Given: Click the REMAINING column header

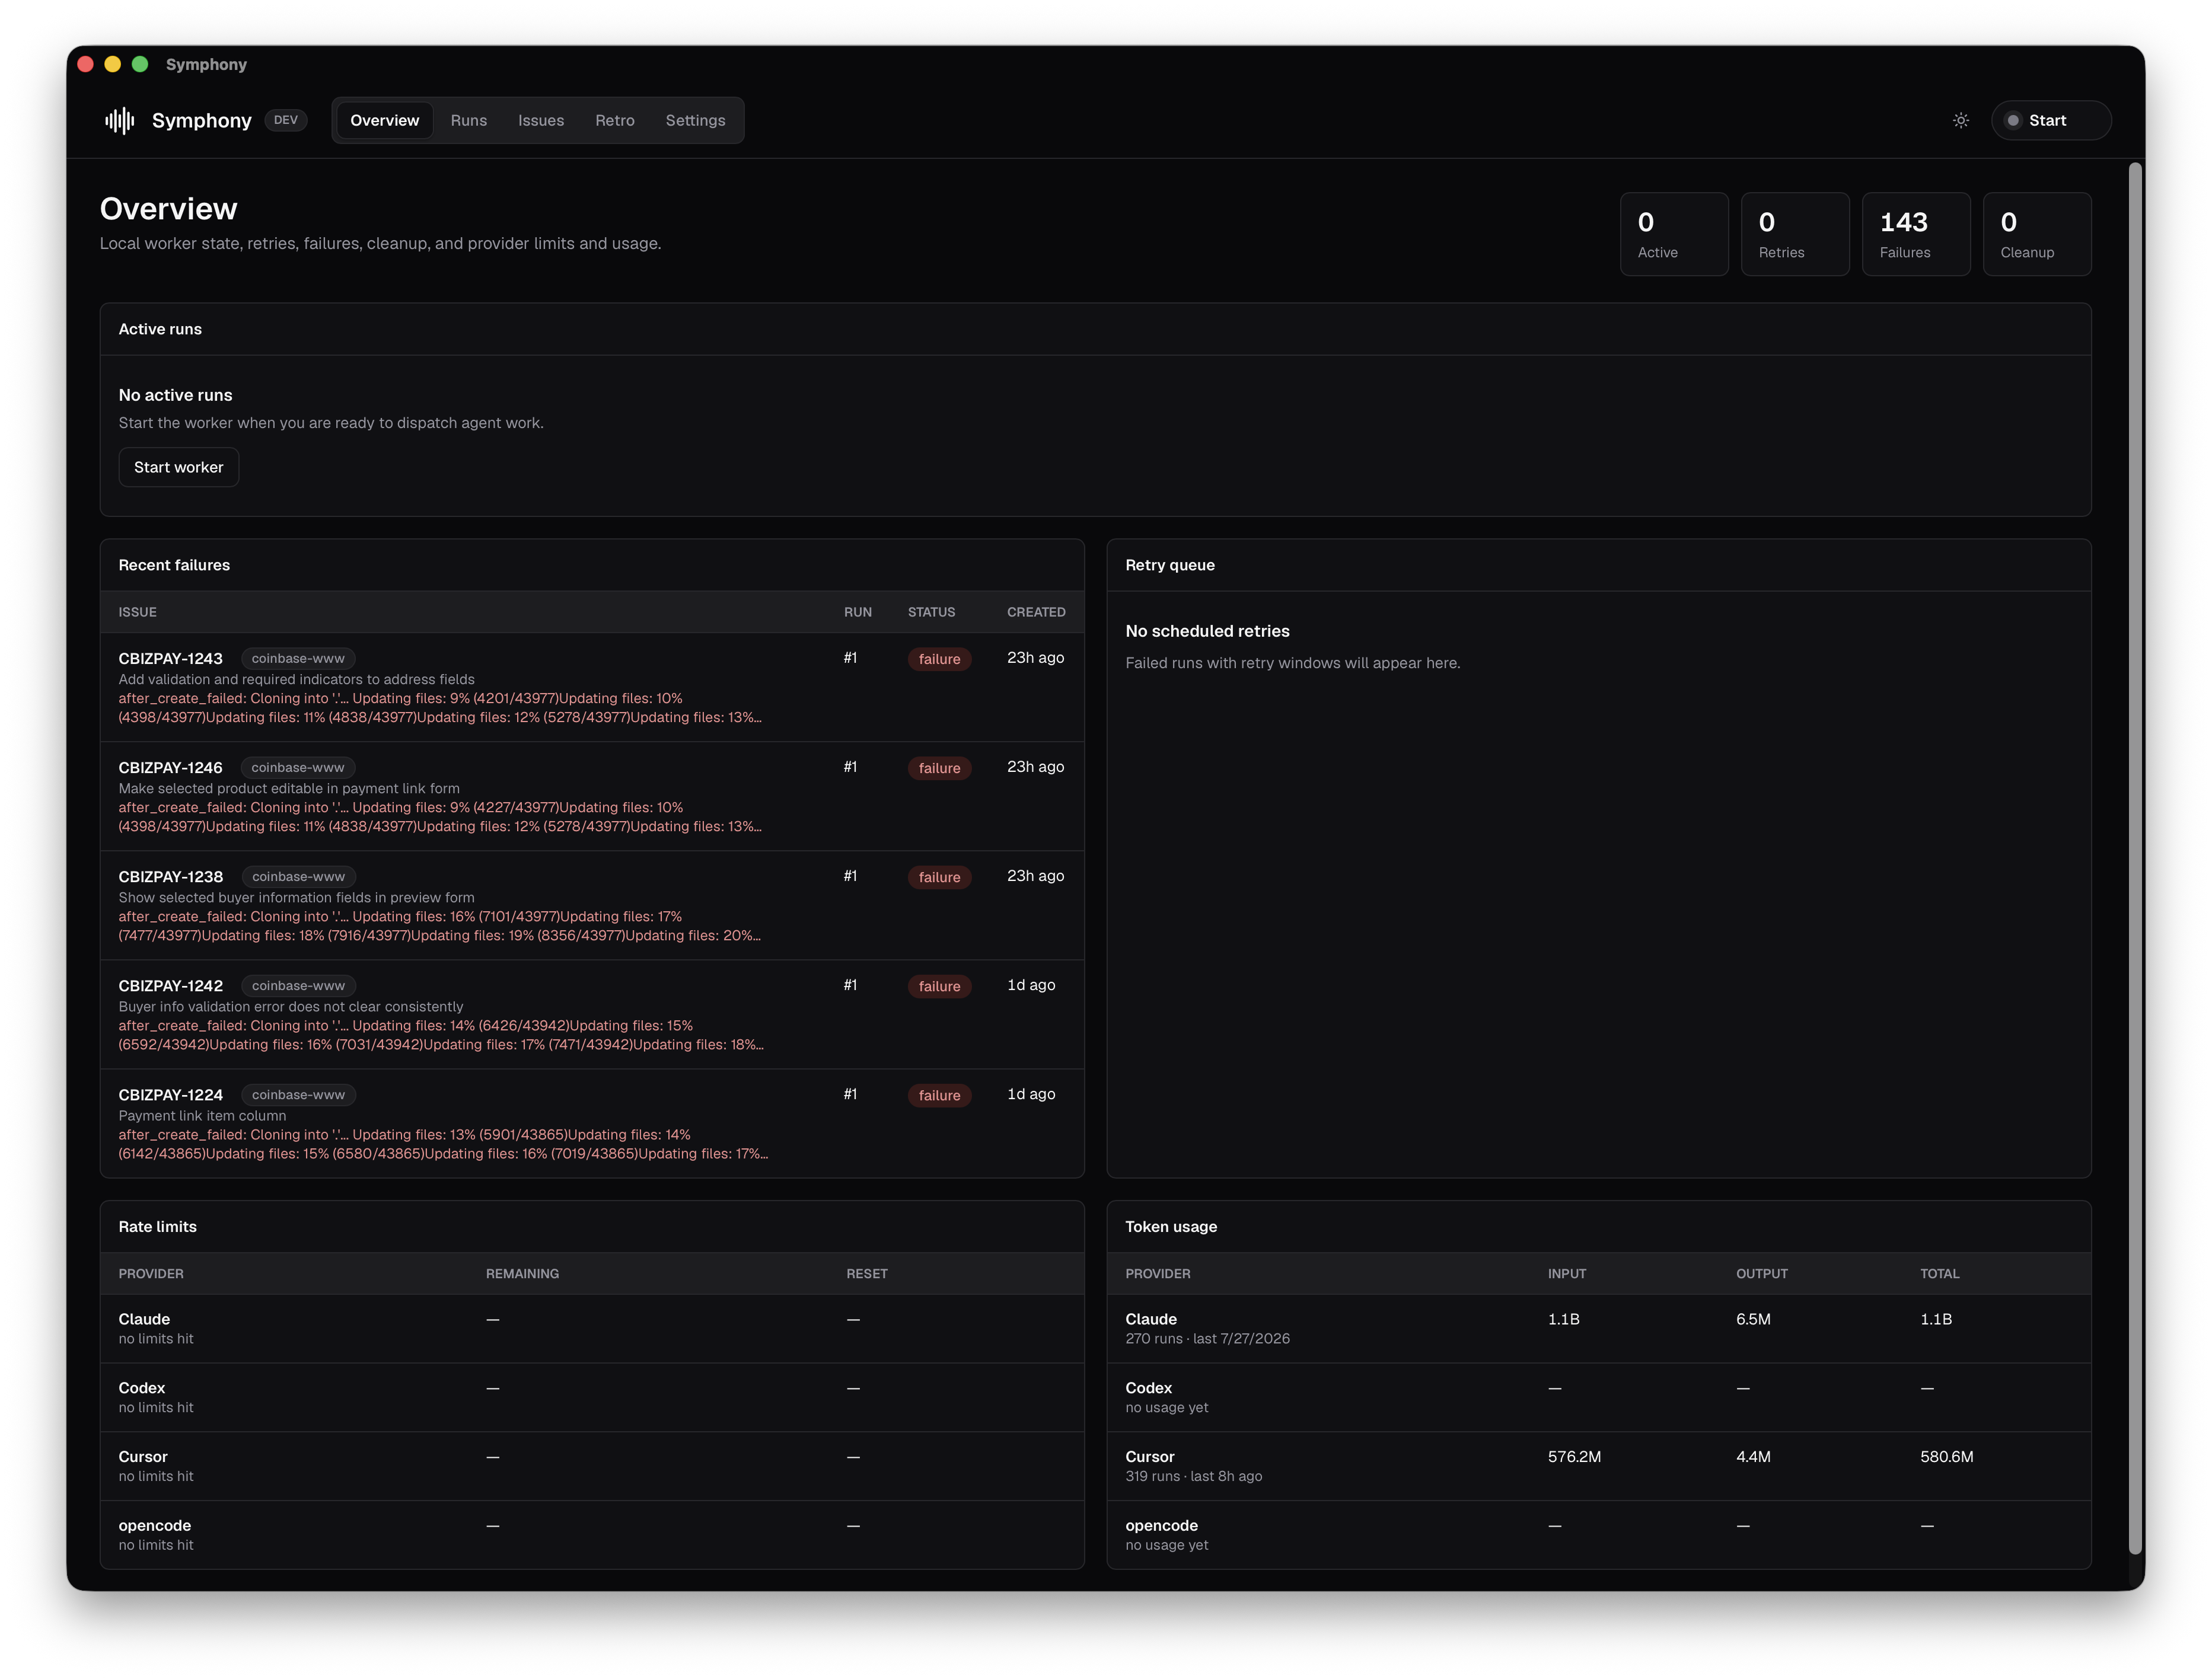Looking at the screenshot, I should tap(522, 1273).
